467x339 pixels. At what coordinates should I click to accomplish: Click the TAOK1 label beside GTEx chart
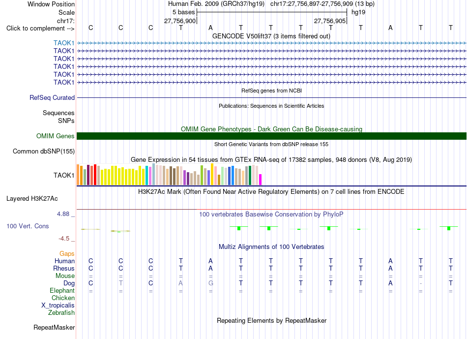click(64, 175)
